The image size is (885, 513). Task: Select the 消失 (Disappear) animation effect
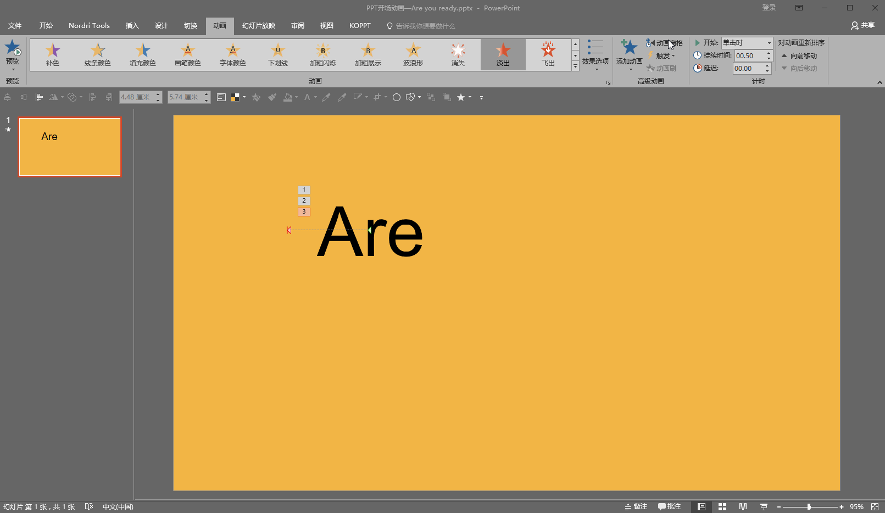coord(458,54)
